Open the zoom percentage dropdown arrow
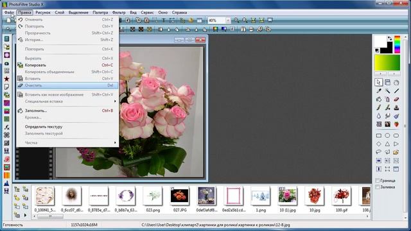 pos(228,20)
